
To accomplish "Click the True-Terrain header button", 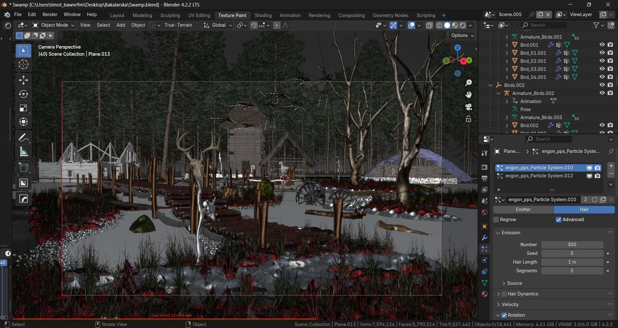I will (178, 25).
